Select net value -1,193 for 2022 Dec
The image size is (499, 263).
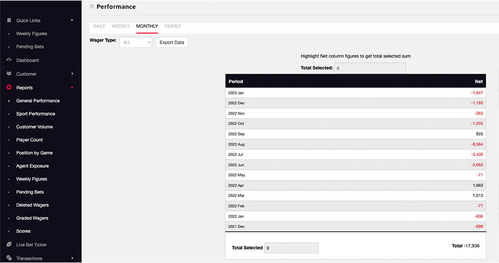[x=477, y=103]
